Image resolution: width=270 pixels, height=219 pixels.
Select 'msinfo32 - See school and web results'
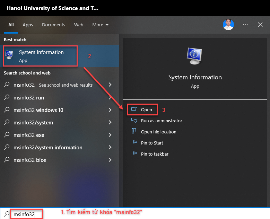tap(53, 85)
